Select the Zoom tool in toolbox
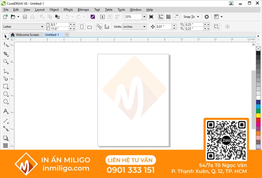 click(x=6, y=62)
